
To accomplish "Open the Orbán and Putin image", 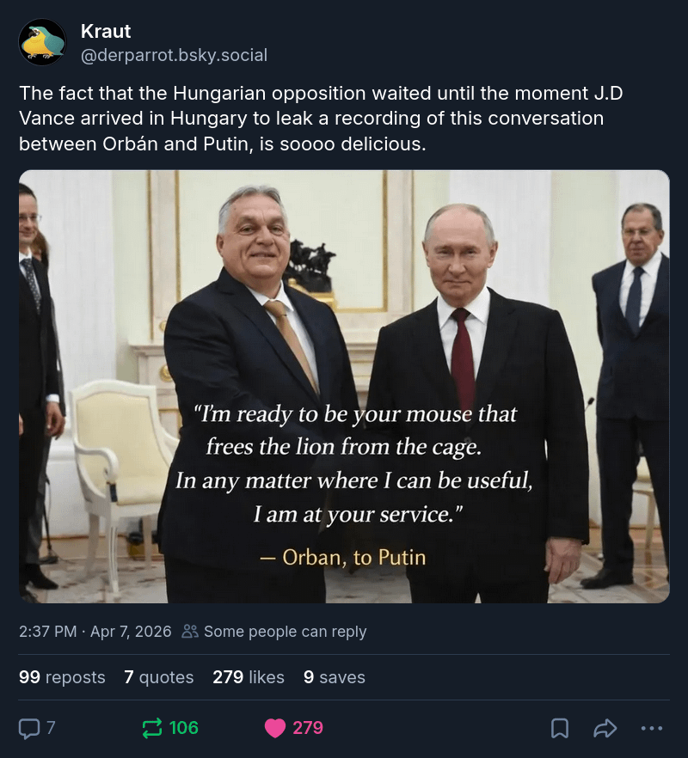I will (344, 386).
